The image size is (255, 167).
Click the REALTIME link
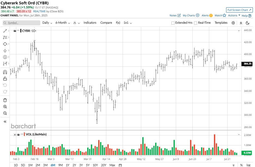point(39,11)
